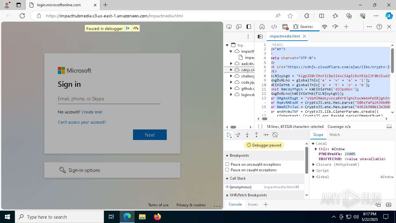Open navigator more options vertical dots
Image resolution: width=396 pixels, height=223 pixels.
pyautogui.click(x=248, y=37)
